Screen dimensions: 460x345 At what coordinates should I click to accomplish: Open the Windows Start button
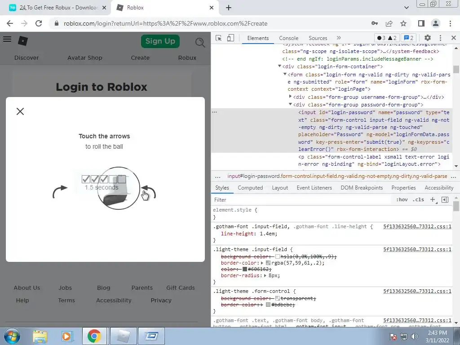12,336
